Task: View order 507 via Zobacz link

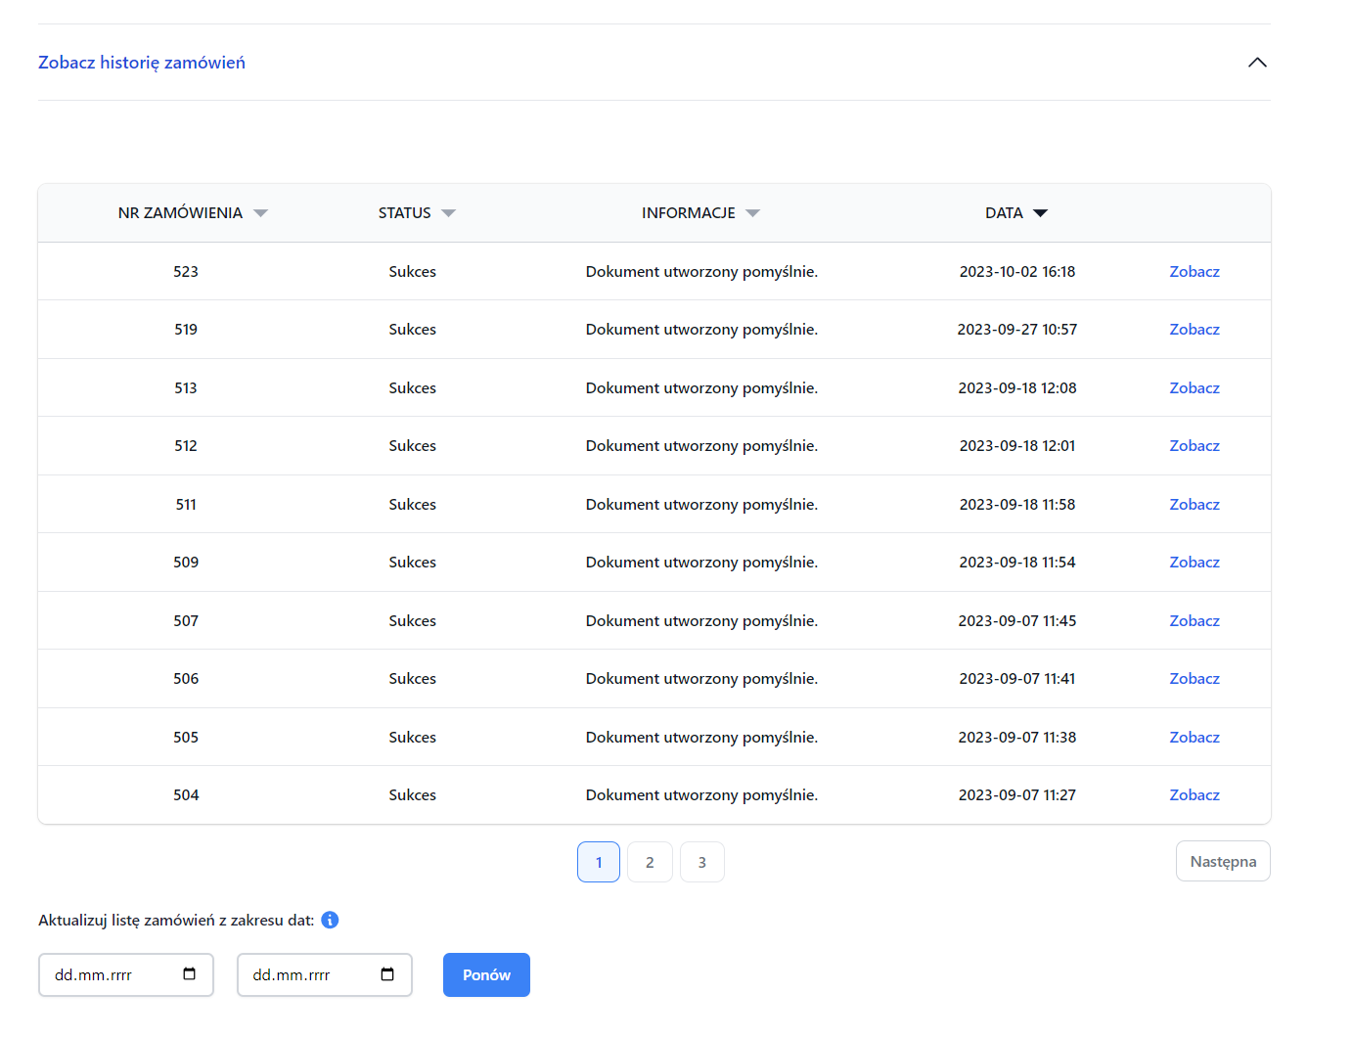Action: pos(1194,620)
